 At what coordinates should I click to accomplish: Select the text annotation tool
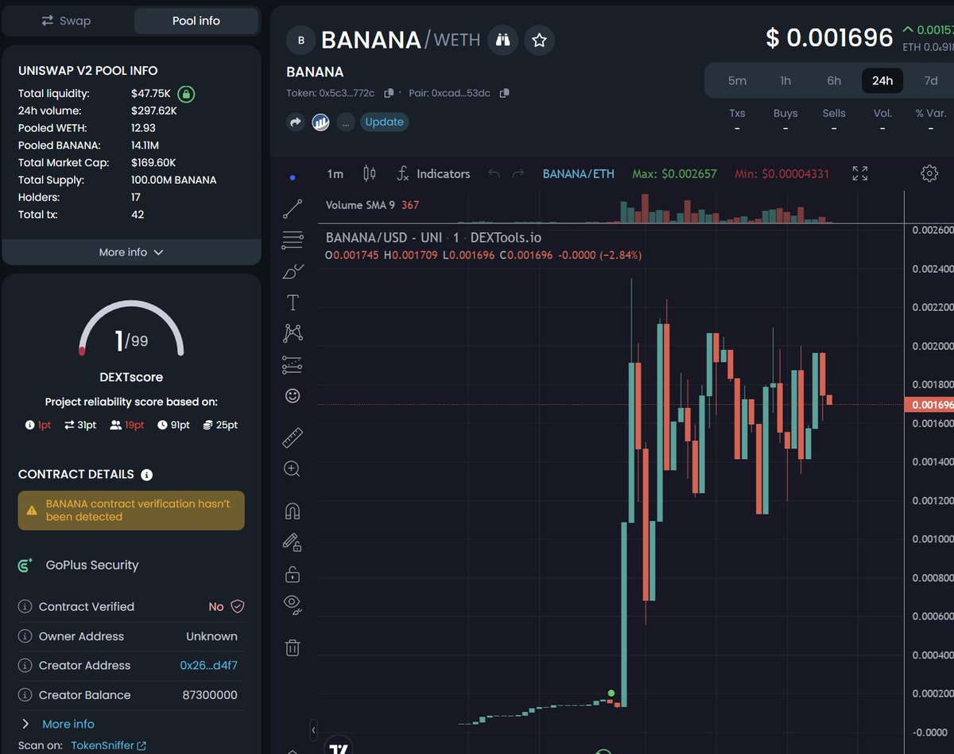[x=293, y=302]
